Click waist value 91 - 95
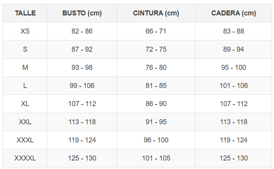 (x=156, y=122)
